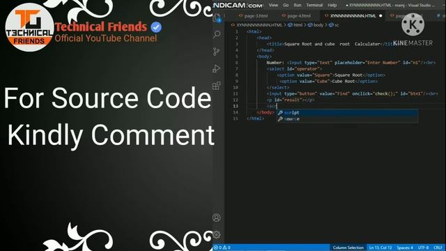Click the 'Number:' text on line 6
Image resolution: width=446 pixels, height=251 pixels.
[275, 63]
